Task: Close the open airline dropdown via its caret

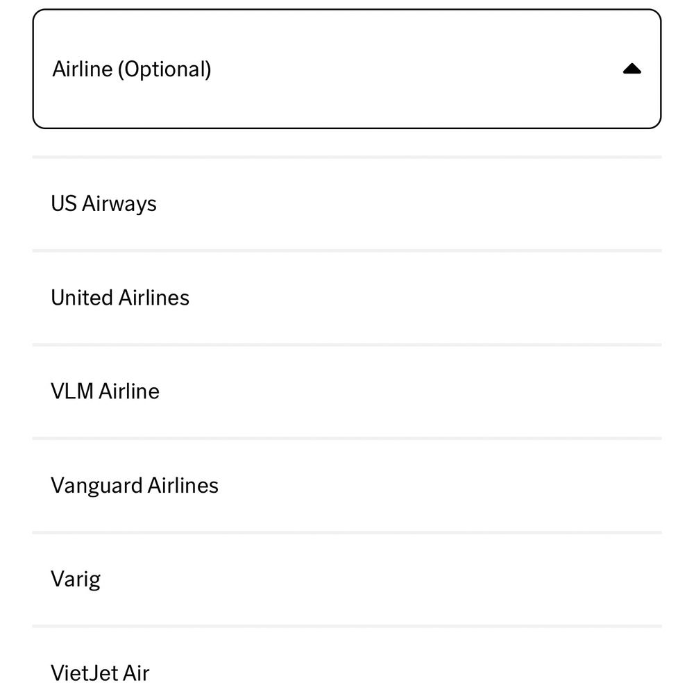Action: click(632, 69)
